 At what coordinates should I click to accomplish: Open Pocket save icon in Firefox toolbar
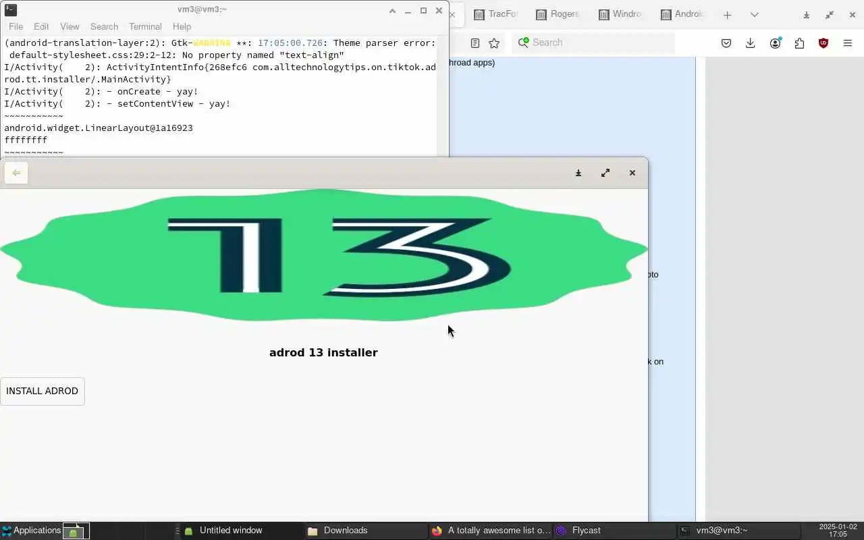coord(726,43)
